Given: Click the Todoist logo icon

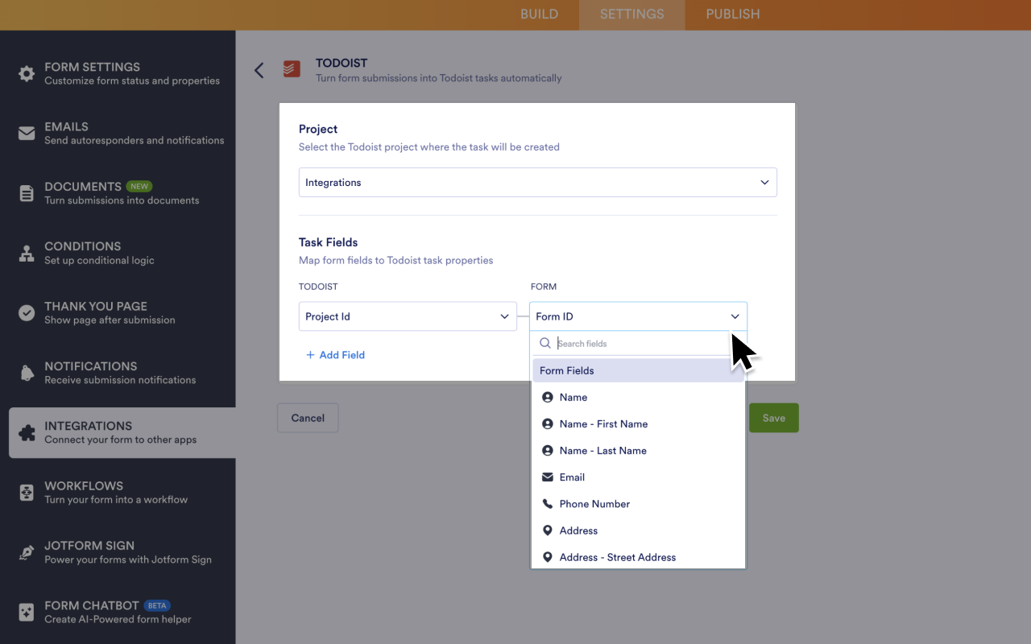Looking at the screenshot, I should click(x=292, y=69).
